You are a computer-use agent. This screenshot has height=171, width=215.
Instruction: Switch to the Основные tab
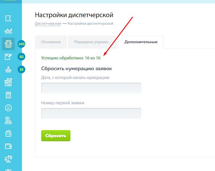51,42
